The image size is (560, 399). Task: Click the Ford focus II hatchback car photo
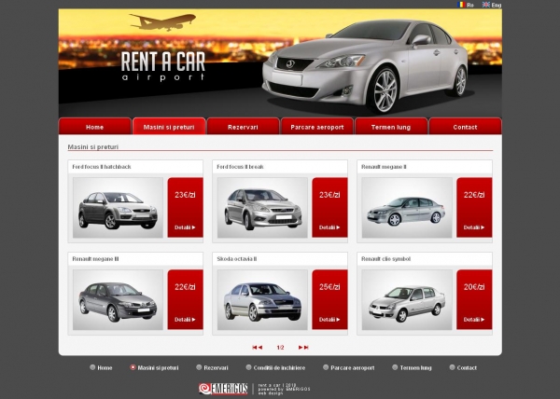118,208
